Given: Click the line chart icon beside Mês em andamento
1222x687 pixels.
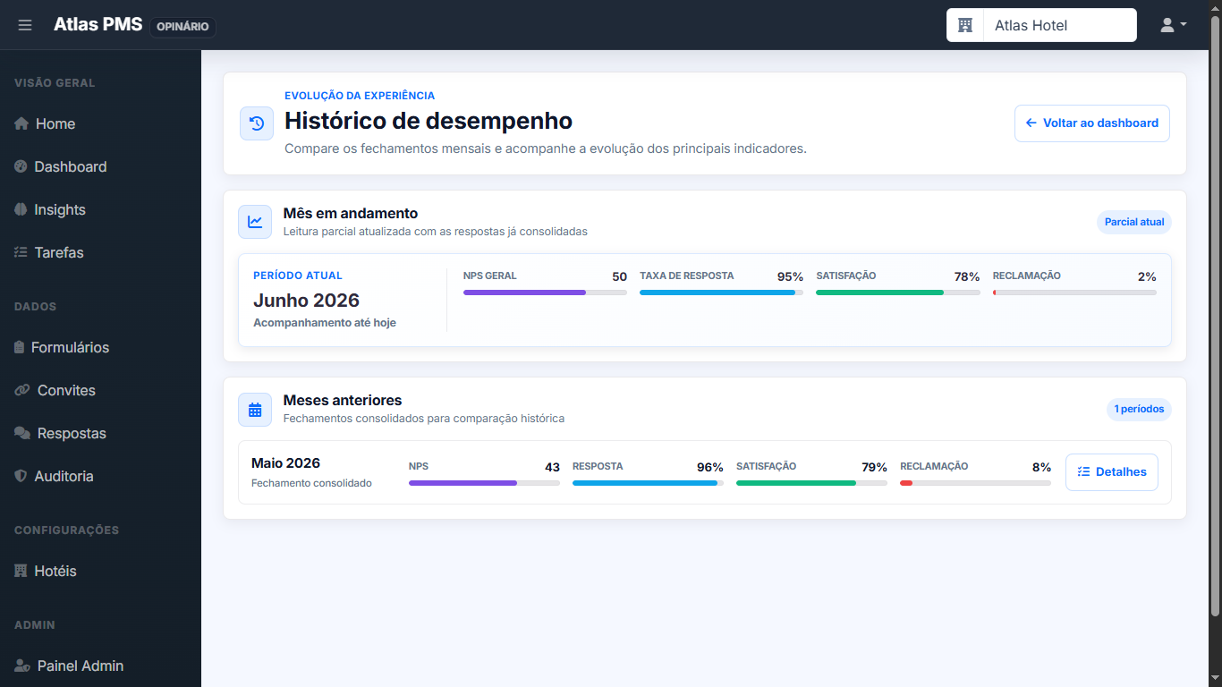Looking at the screenshot, I should coord(255,222).
